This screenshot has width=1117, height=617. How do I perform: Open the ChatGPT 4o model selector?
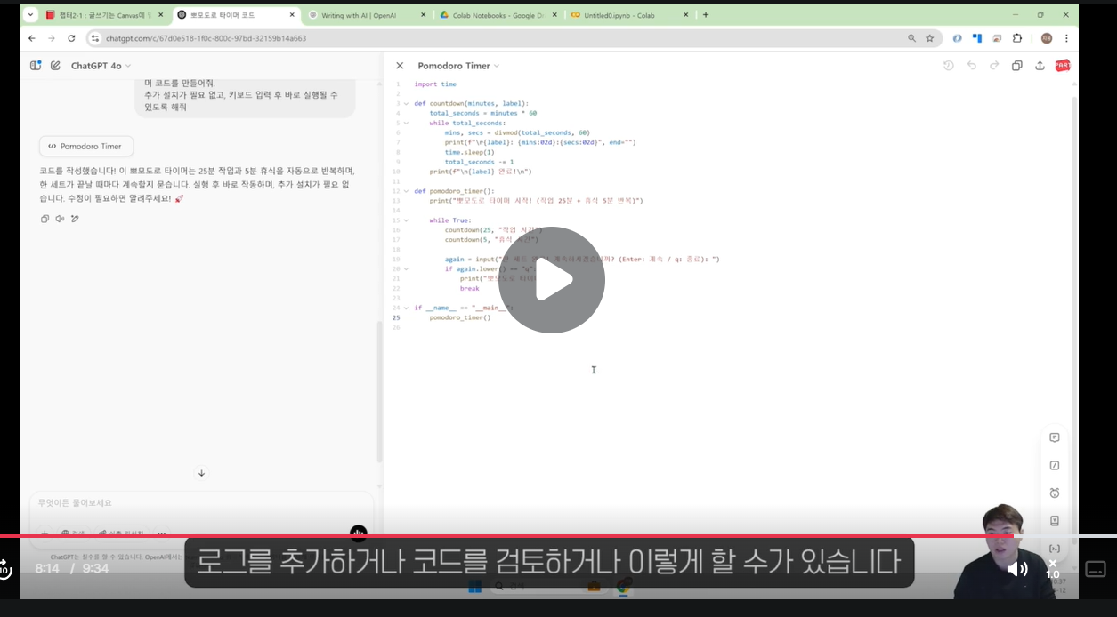(101, 66)
